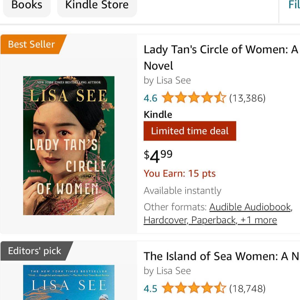Open the Books category chip
The image size is (300, 300).
(27, 6)
